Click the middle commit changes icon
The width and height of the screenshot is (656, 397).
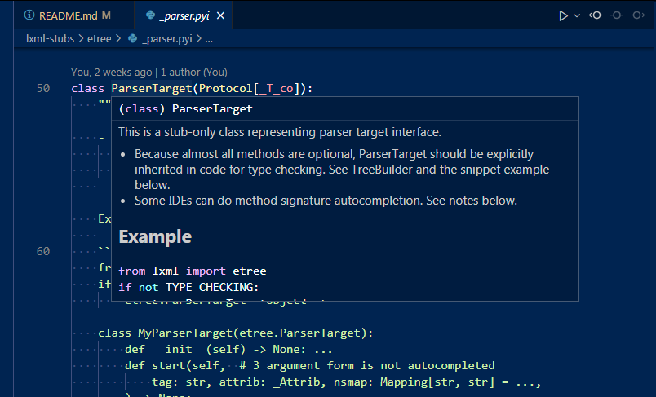click(x=618, y=15)
